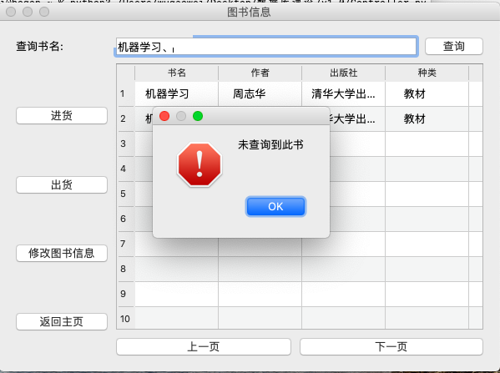Click the 图书信息 window title
The width and height of the screenshot is (500, 373).
point(249,13)
